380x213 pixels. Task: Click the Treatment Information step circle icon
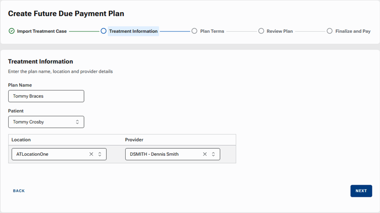coord(104,31)
